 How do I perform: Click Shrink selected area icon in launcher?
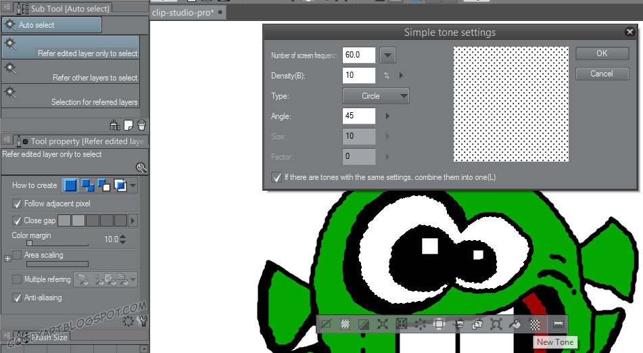402,325
